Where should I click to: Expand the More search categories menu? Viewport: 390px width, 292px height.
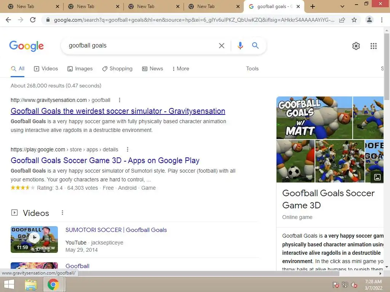point(181,69)
